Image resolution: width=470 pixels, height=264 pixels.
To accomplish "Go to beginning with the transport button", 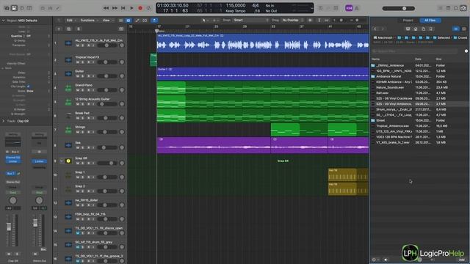I will pos(123,8).
